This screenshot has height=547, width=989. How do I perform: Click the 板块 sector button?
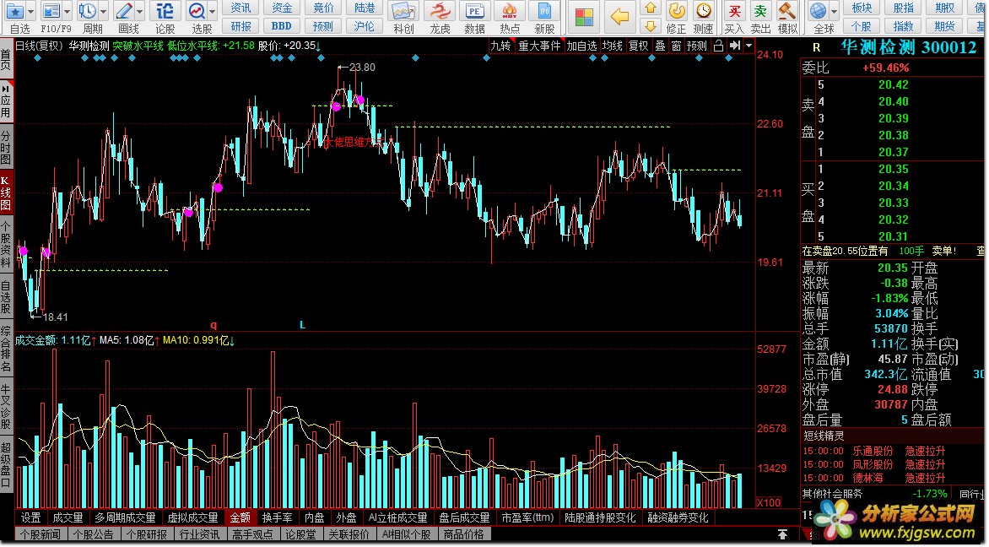[862, 8]
